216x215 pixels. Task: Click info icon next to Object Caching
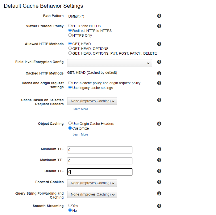click(159, 124)
